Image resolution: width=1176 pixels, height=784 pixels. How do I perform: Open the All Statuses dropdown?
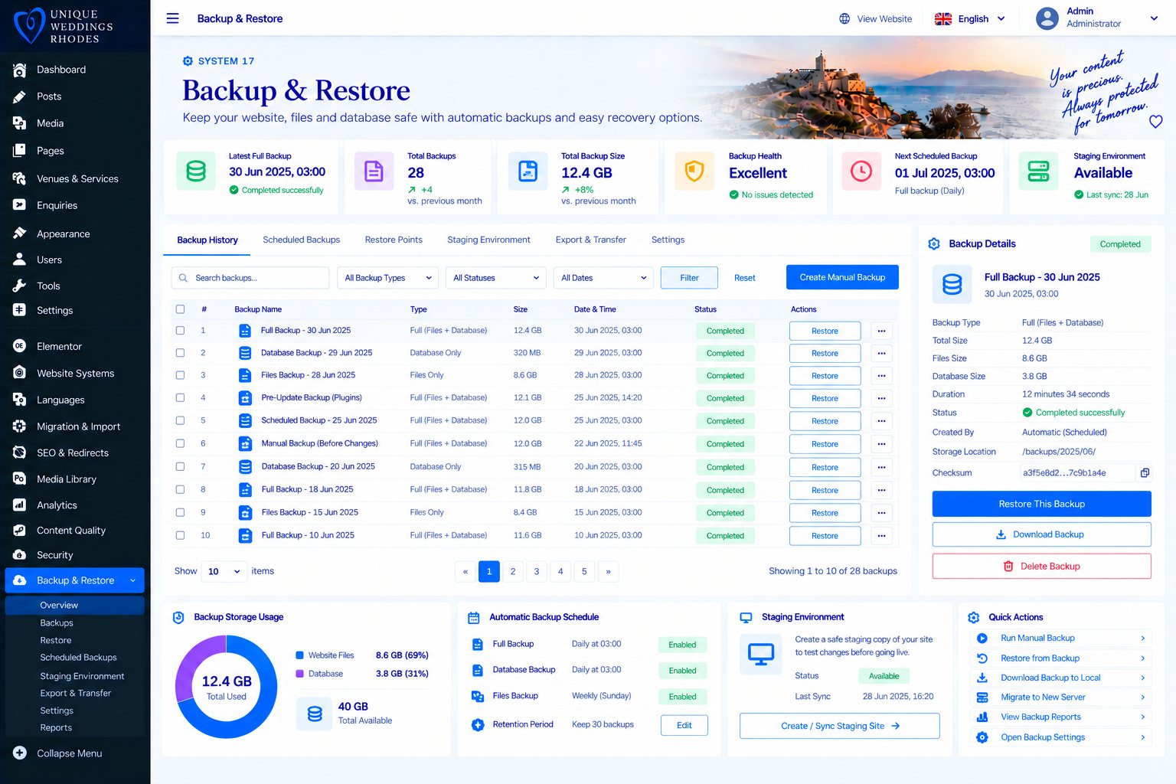pyautogui.click(x=495, y=278)
